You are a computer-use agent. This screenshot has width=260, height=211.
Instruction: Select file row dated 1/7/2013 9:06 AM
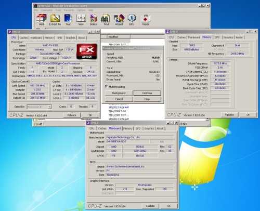pos(119,108)
